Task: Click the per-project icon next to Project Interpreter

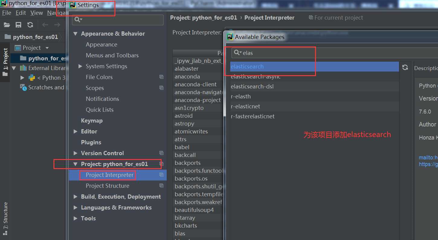Action: [x=161, y=175]
